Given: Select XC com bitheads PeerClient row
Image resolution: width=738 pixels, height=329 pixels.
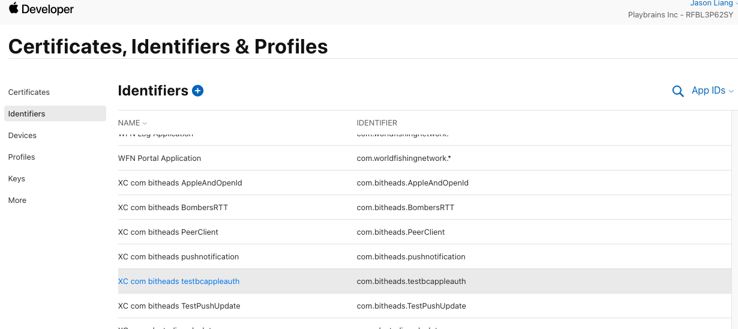Looking at the screenshot, I should pos(425,232).
